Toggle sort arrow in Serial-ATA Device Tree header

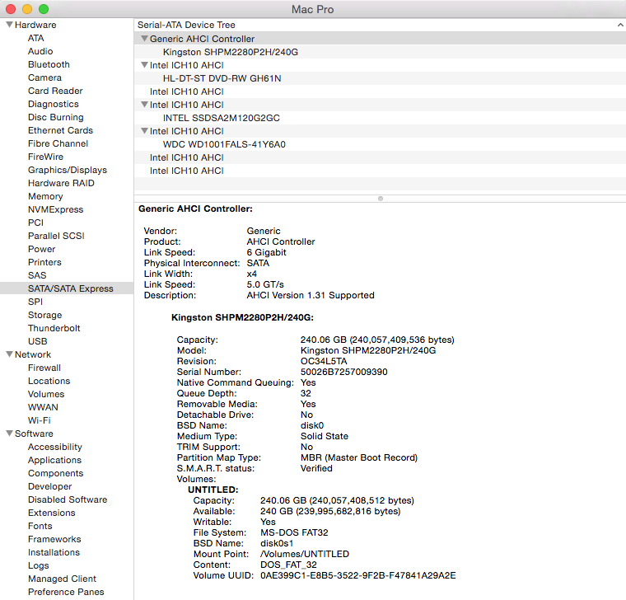click(620, 25)
